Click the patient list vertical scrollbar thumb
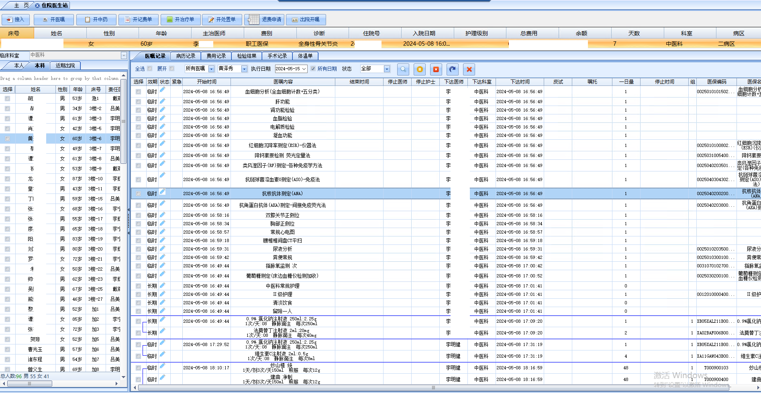The image size is (761, 393). [124, 121]
